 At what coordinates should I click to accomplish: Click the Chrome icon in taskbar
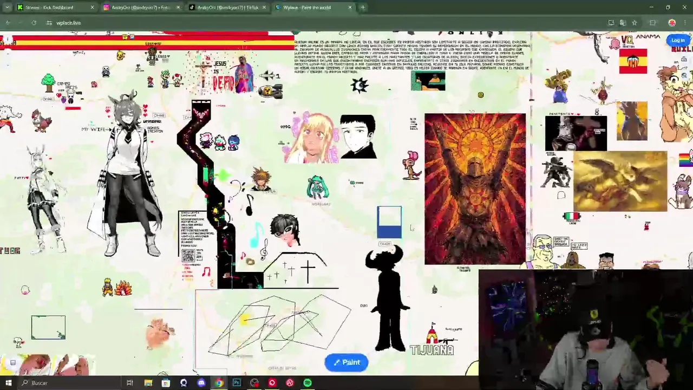click(x=219, y=383)
